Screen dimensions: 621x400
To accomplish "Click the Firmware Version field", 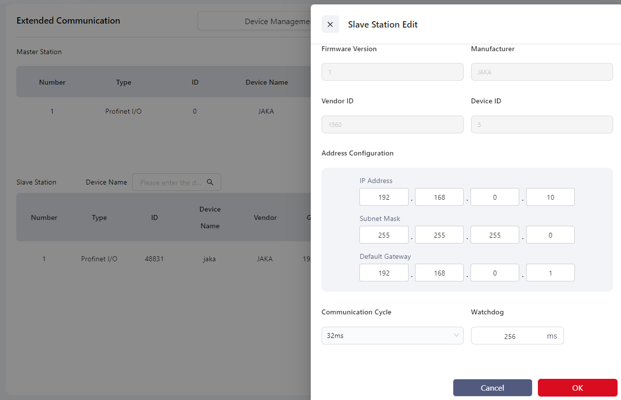I will tap(392, 72).
